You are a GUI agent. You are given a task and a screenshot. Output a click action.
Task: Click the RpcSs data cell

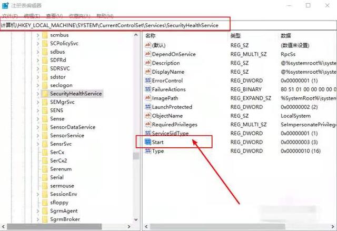(x=288, y=54)
